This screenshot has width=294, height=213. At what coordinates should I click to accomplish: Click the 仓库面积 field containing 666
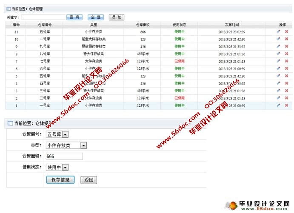point(64,156)
